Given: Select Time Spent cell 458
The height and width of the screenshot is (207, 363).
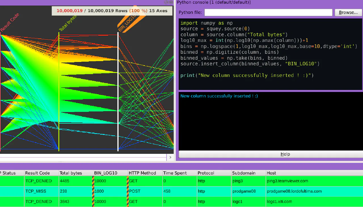Looking at the screenshot, I should (x=180, y=191).
